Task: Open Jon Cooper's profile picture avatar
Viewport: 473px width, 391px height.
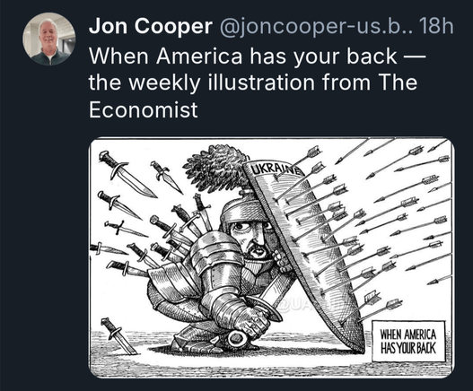Action: (49, 39)
